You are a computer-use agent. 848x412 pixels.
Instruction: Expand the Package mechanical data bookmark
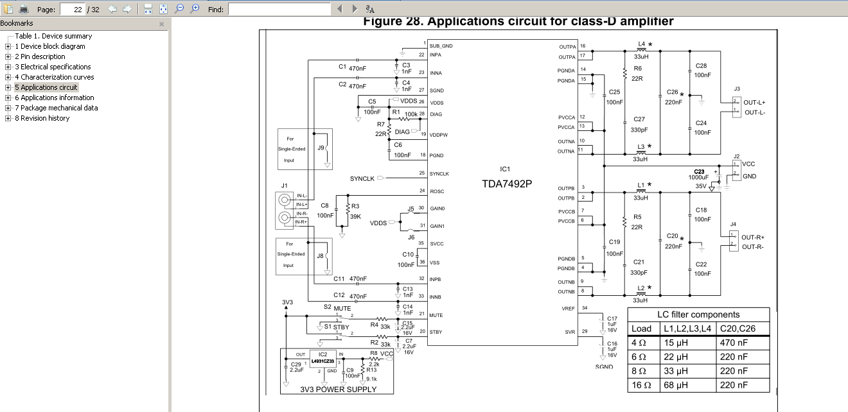click(8, 108)
